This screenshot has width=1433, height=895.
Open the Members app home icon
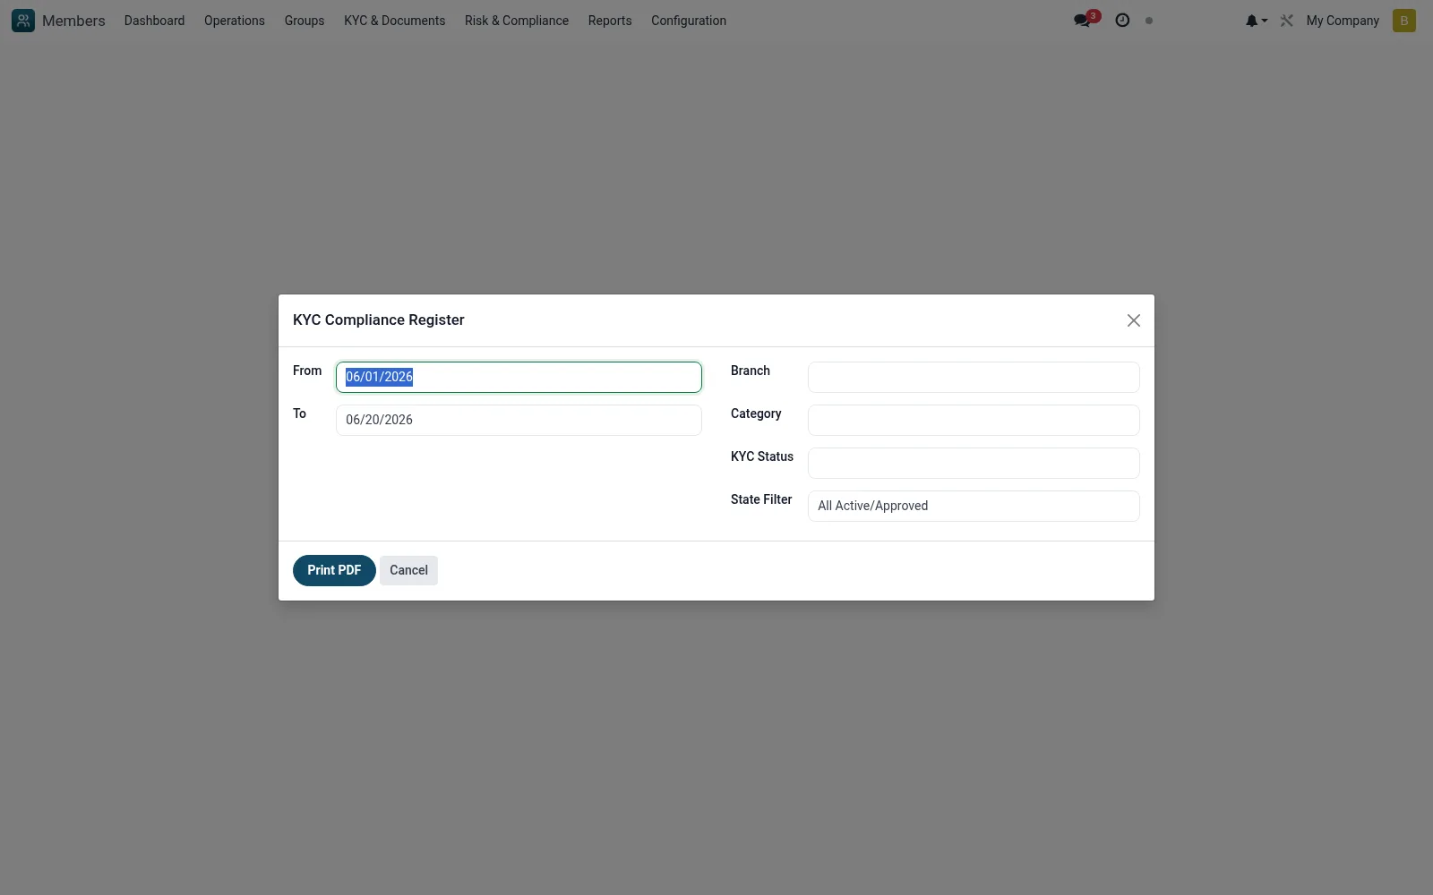pyautogui.click(x=23, y=21)
